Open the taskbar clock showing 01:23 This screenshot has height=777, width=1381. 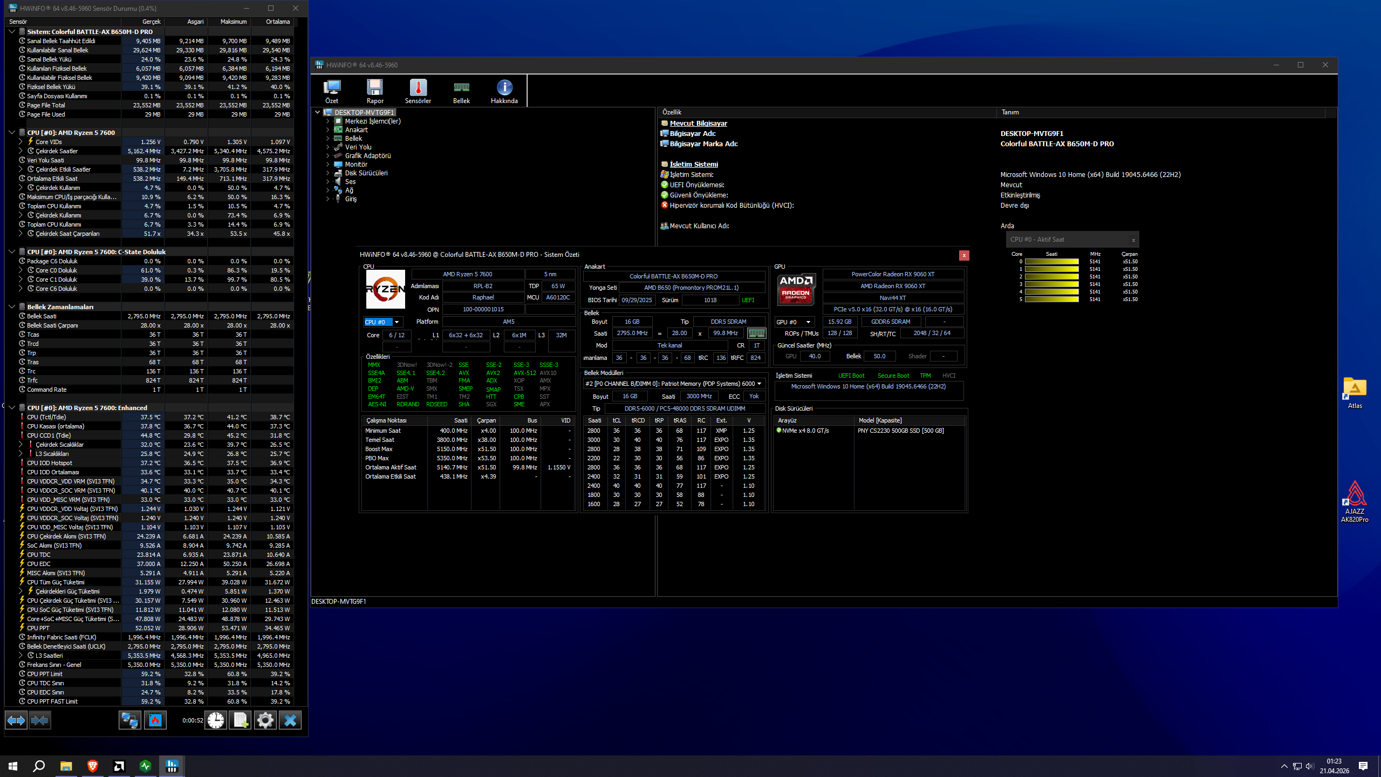point(1334,766)
